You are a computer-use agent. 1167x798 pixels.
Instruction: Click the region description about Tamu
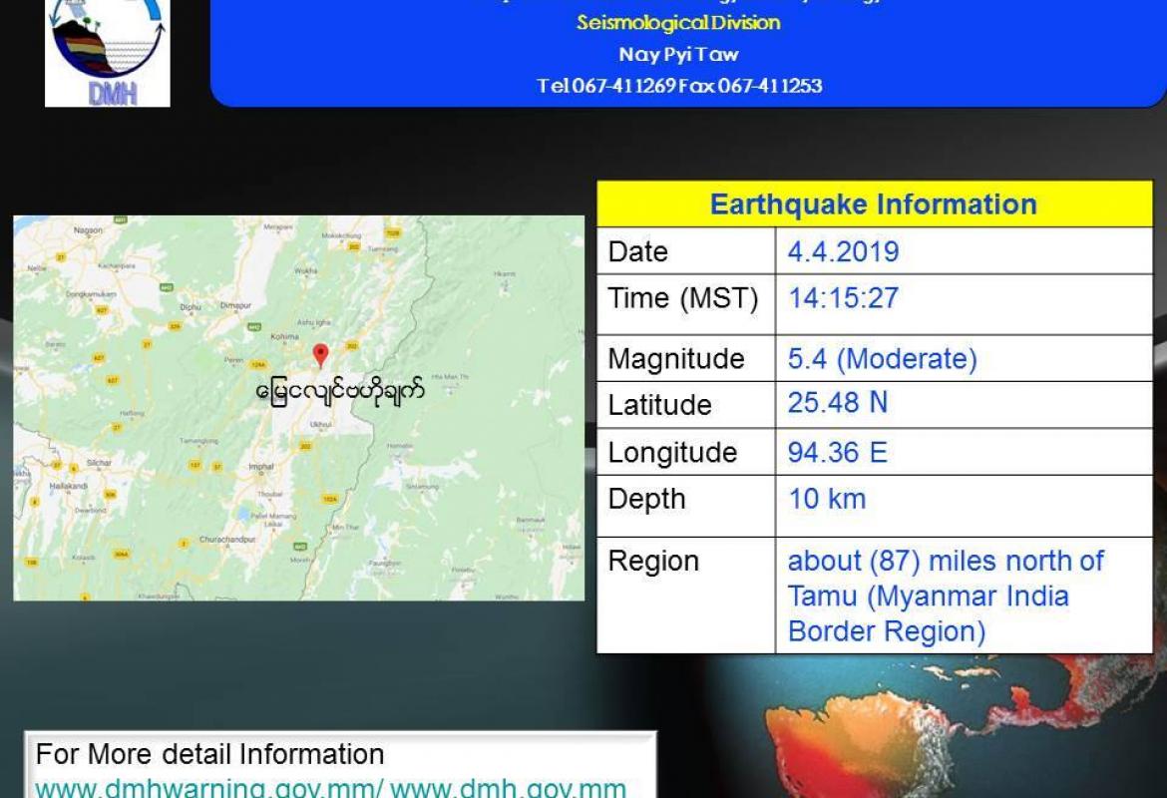click(x=946, y=596)
